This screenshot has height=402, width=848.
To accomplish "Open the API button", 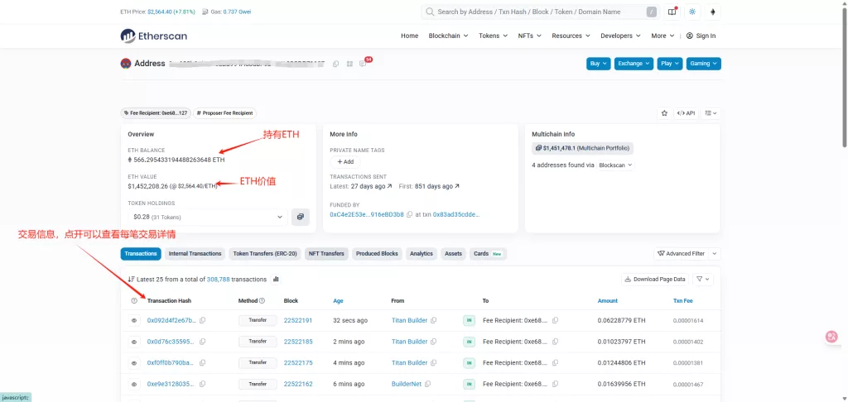I will tap(686, 113).
